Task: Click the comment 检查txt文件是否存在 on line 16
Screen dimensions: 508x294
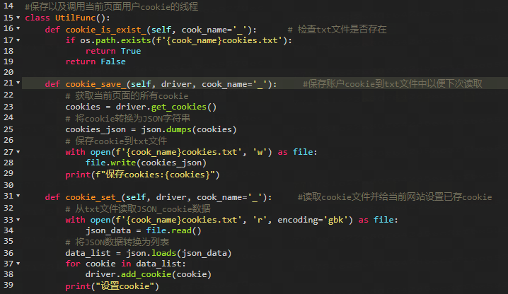Action: [337, 30]
